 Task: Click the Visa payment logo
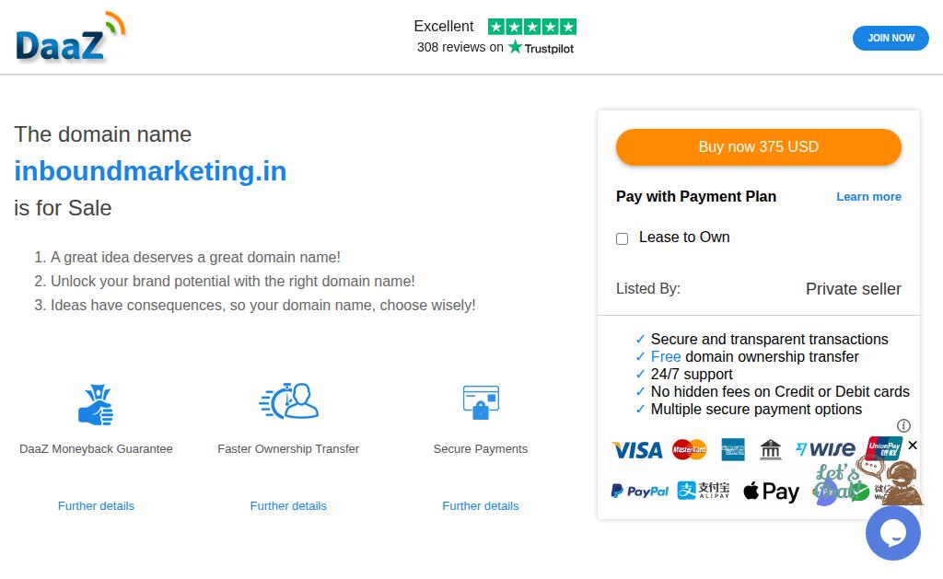pyautogui.click(x=637, y=450)
